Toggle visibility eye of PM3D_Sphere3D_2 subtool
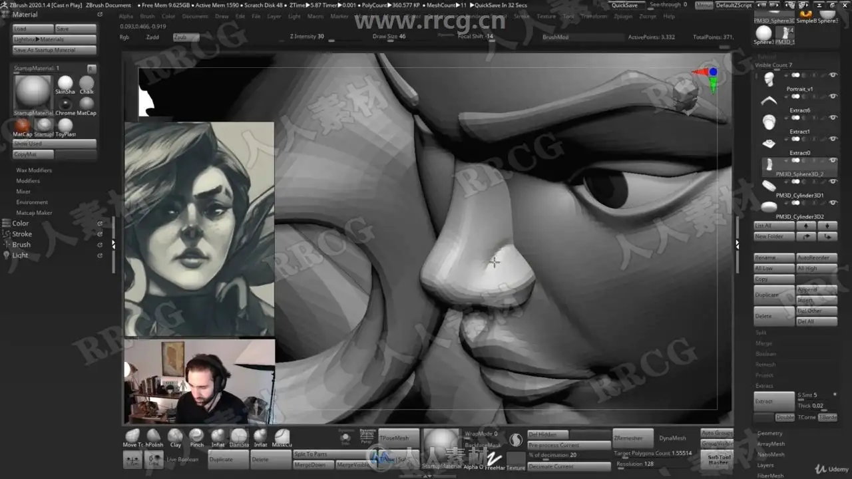 point(833,160)
